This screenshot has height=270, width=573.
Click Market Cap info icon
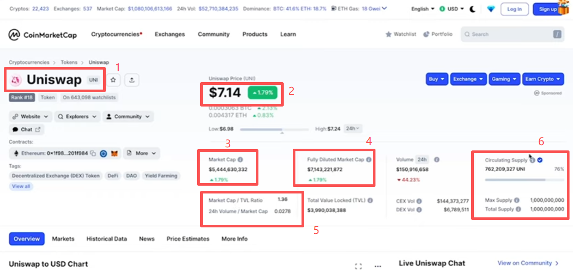pyautogui.click(x=240, y=160)
